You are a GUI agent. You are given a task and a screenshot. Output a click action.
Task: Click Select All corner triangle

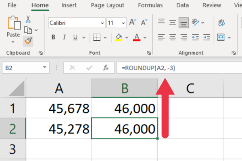coord(17,89)
